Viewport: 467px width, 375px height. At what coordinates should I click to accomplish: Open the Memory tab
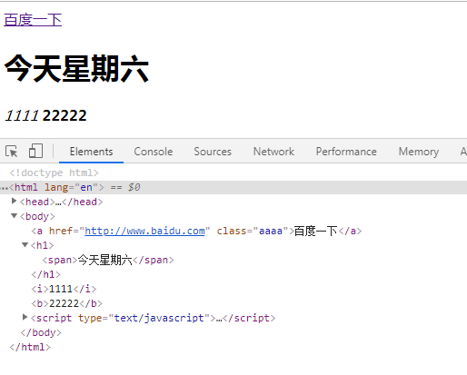point(419,152)
